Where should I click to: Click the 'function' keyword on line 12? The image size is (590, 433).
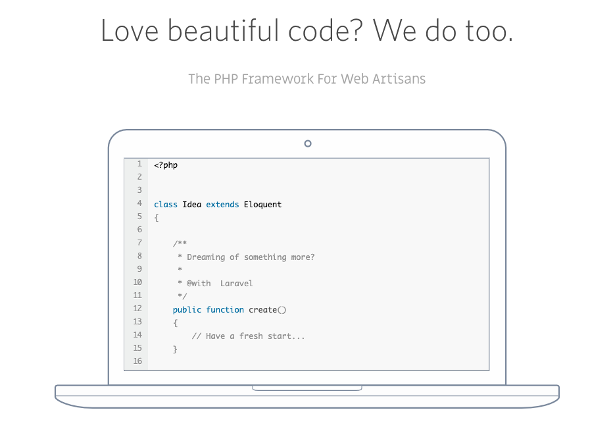[x=225, y=310]
